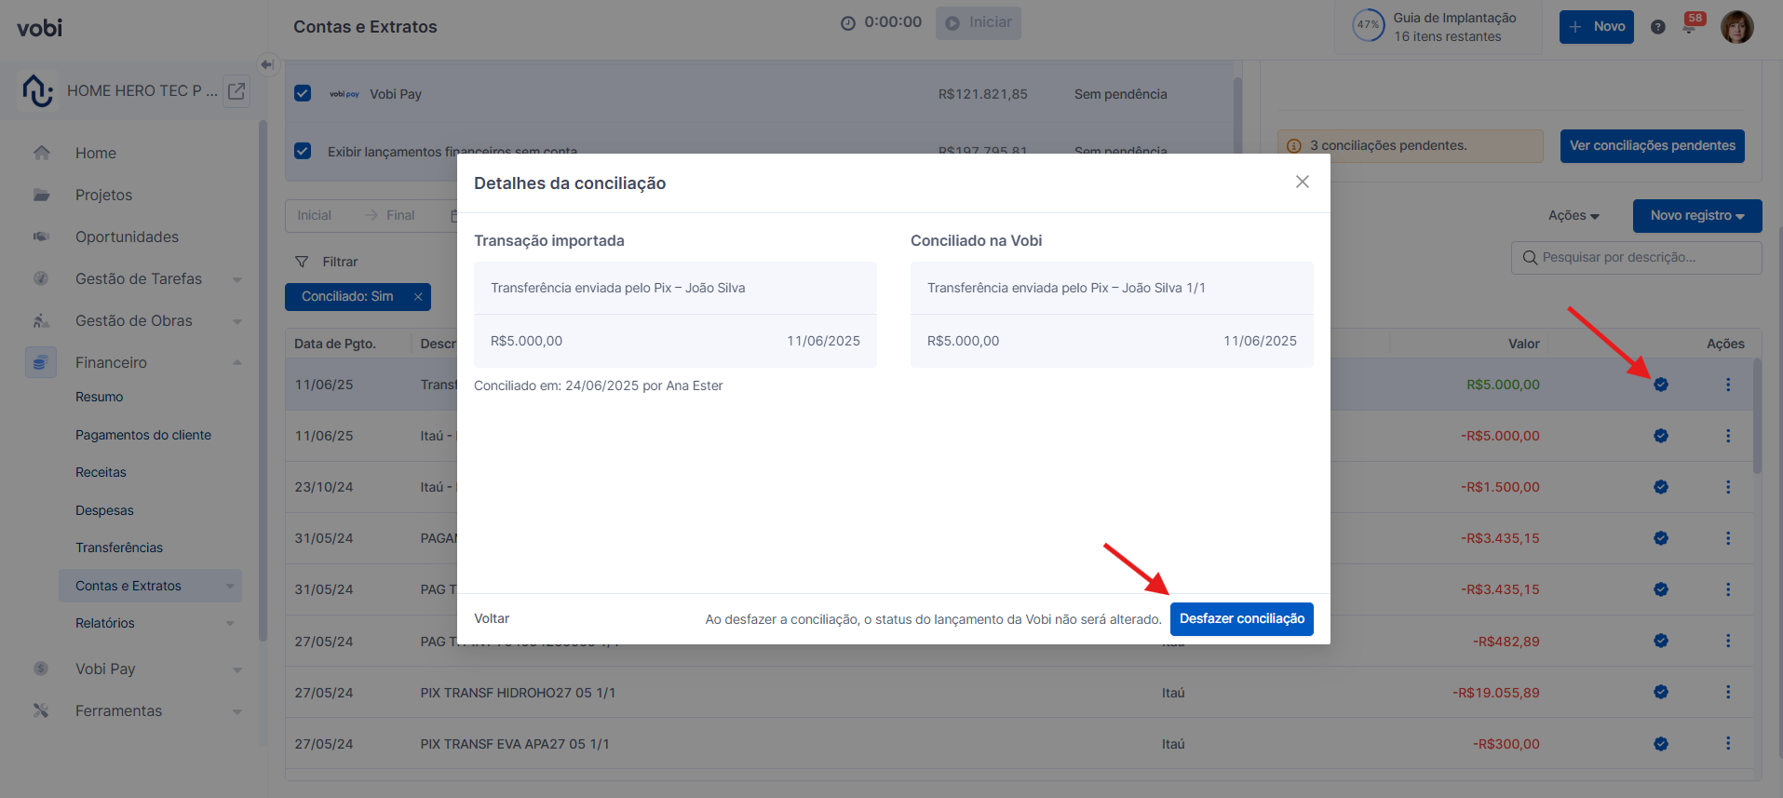Click the Financeiro coins icon
Screen dimensions: 1783x798
(x=40, y=362)
